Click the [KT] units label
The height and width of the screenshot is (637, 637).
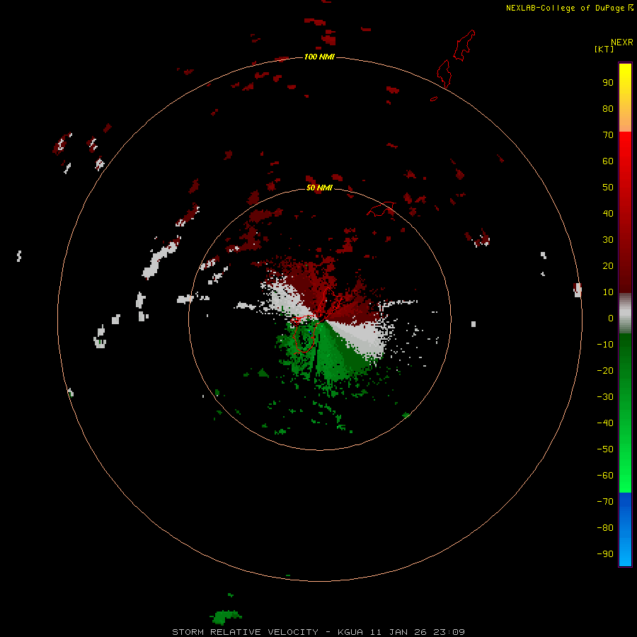tap(604, 49)
